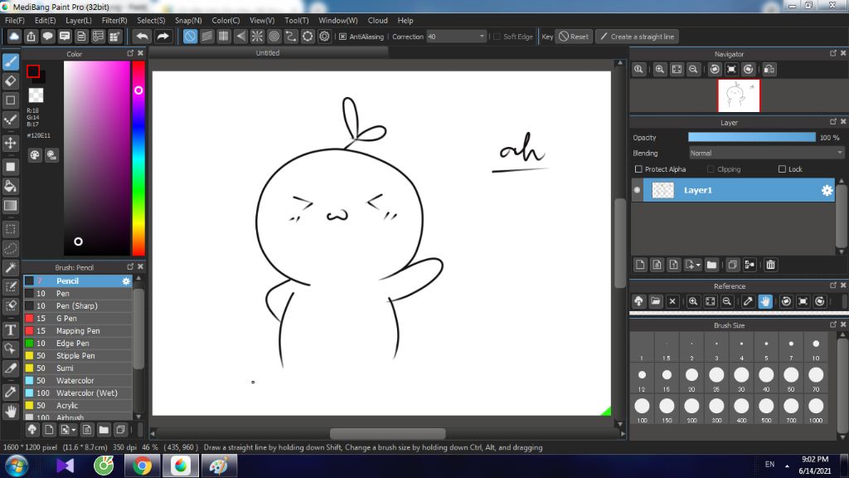Choose brush size 100 preset
Viewport: 849px width, 478px height.
click(643, 409)
